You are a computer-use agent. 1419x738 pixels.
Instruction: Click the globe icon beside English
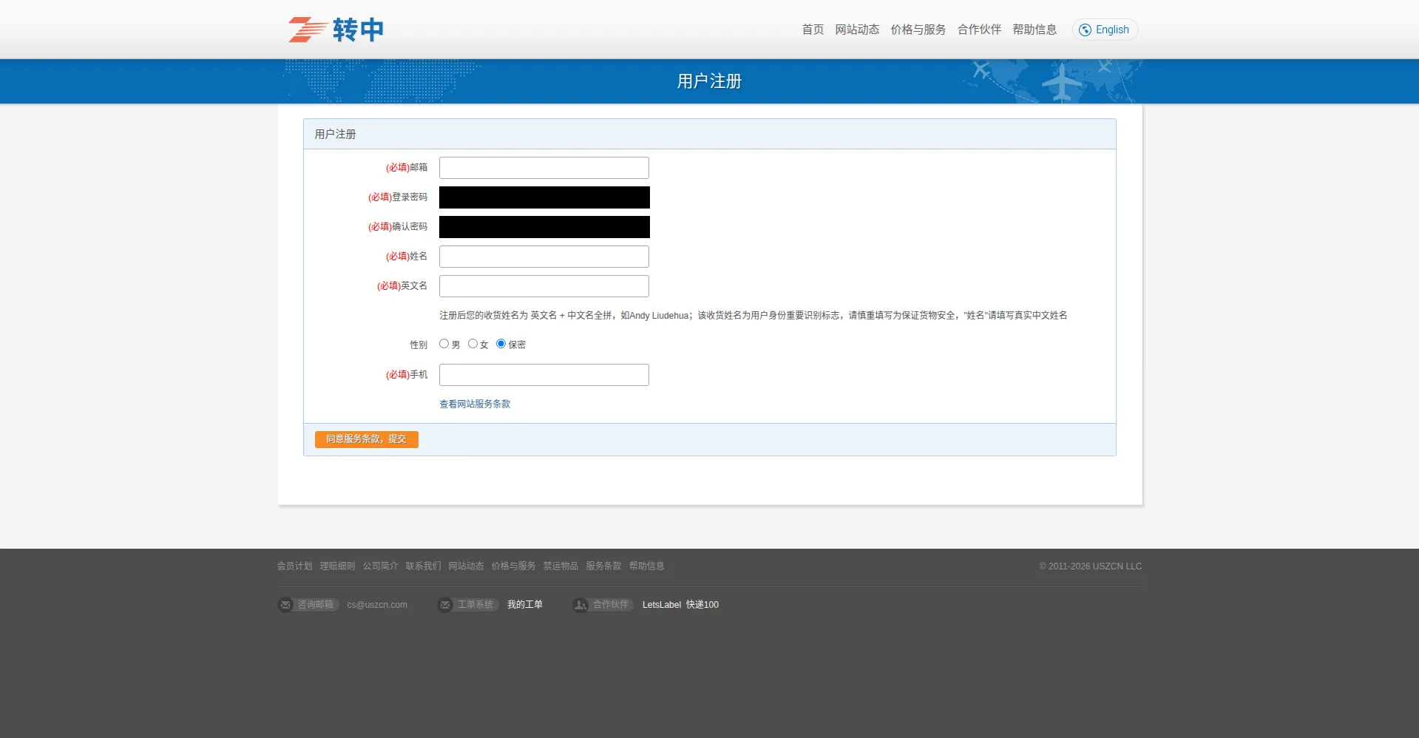pyautogui.click(x=1085, y=30)
